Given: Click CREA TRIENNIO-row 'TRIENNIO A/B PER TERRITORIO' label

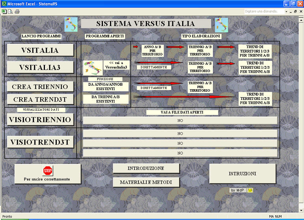Looking at the screenshot, I should 200,87.
